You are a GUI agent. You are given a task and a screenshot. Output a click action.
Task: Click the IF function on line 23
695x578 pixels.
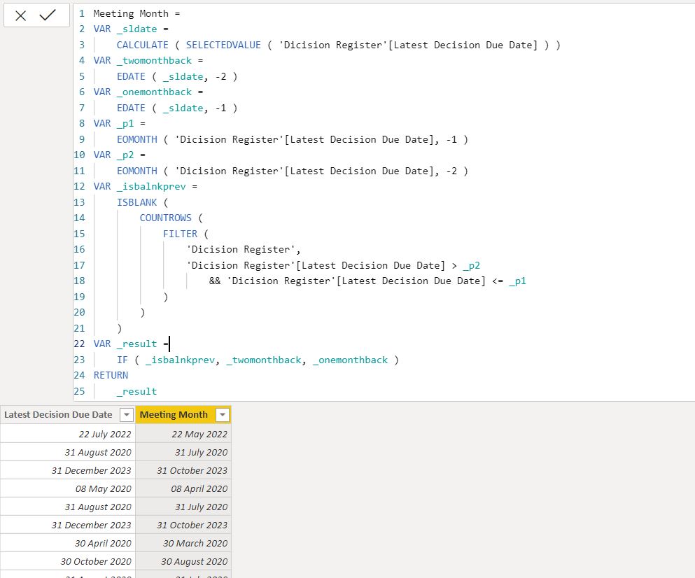(122, 360)
